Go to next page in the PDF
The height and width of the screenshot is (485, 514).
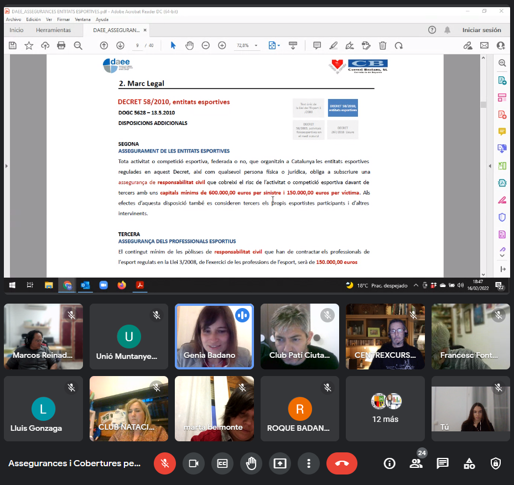point(120,45)
